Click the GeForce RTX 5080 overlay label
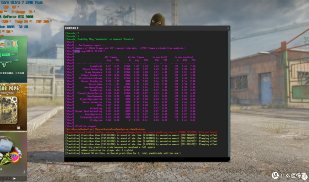Viewport: 309px width, 182px height. pos(17,17)
